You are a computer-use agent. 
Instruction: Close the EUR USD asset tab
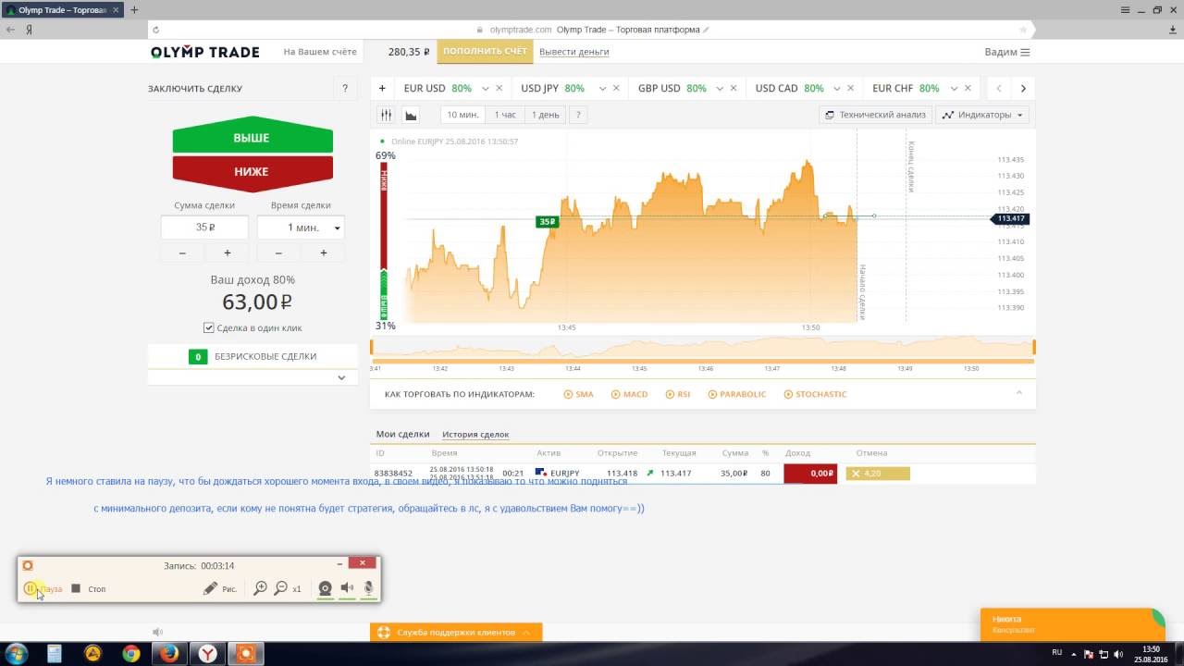[x=499, y=88]
